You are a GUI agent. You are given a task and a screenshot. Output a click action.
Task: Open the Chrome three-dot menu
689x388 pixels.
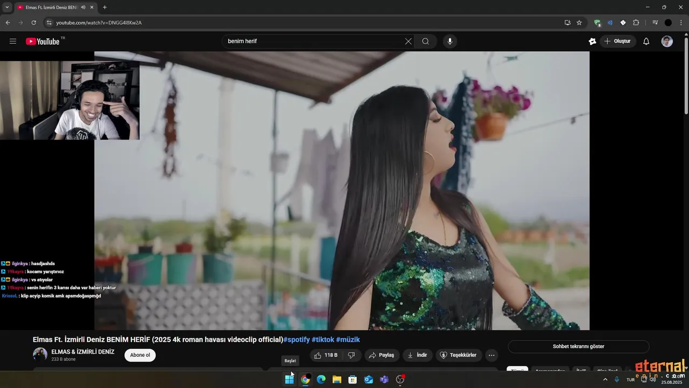pyautogui.click(x=681, y=23)
